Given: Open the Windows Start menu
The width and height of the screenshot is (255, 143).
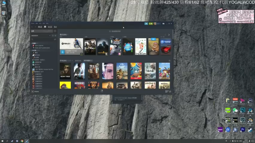Looking at the screenshot, I should (x=2, y=141).
